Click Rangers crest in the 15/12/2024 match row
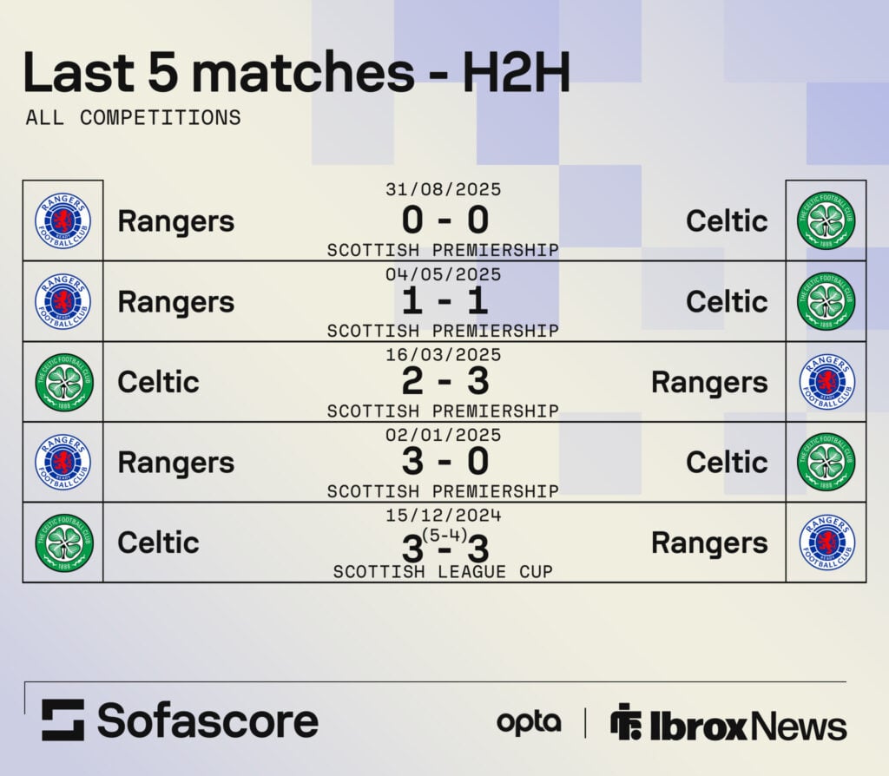 826,543
